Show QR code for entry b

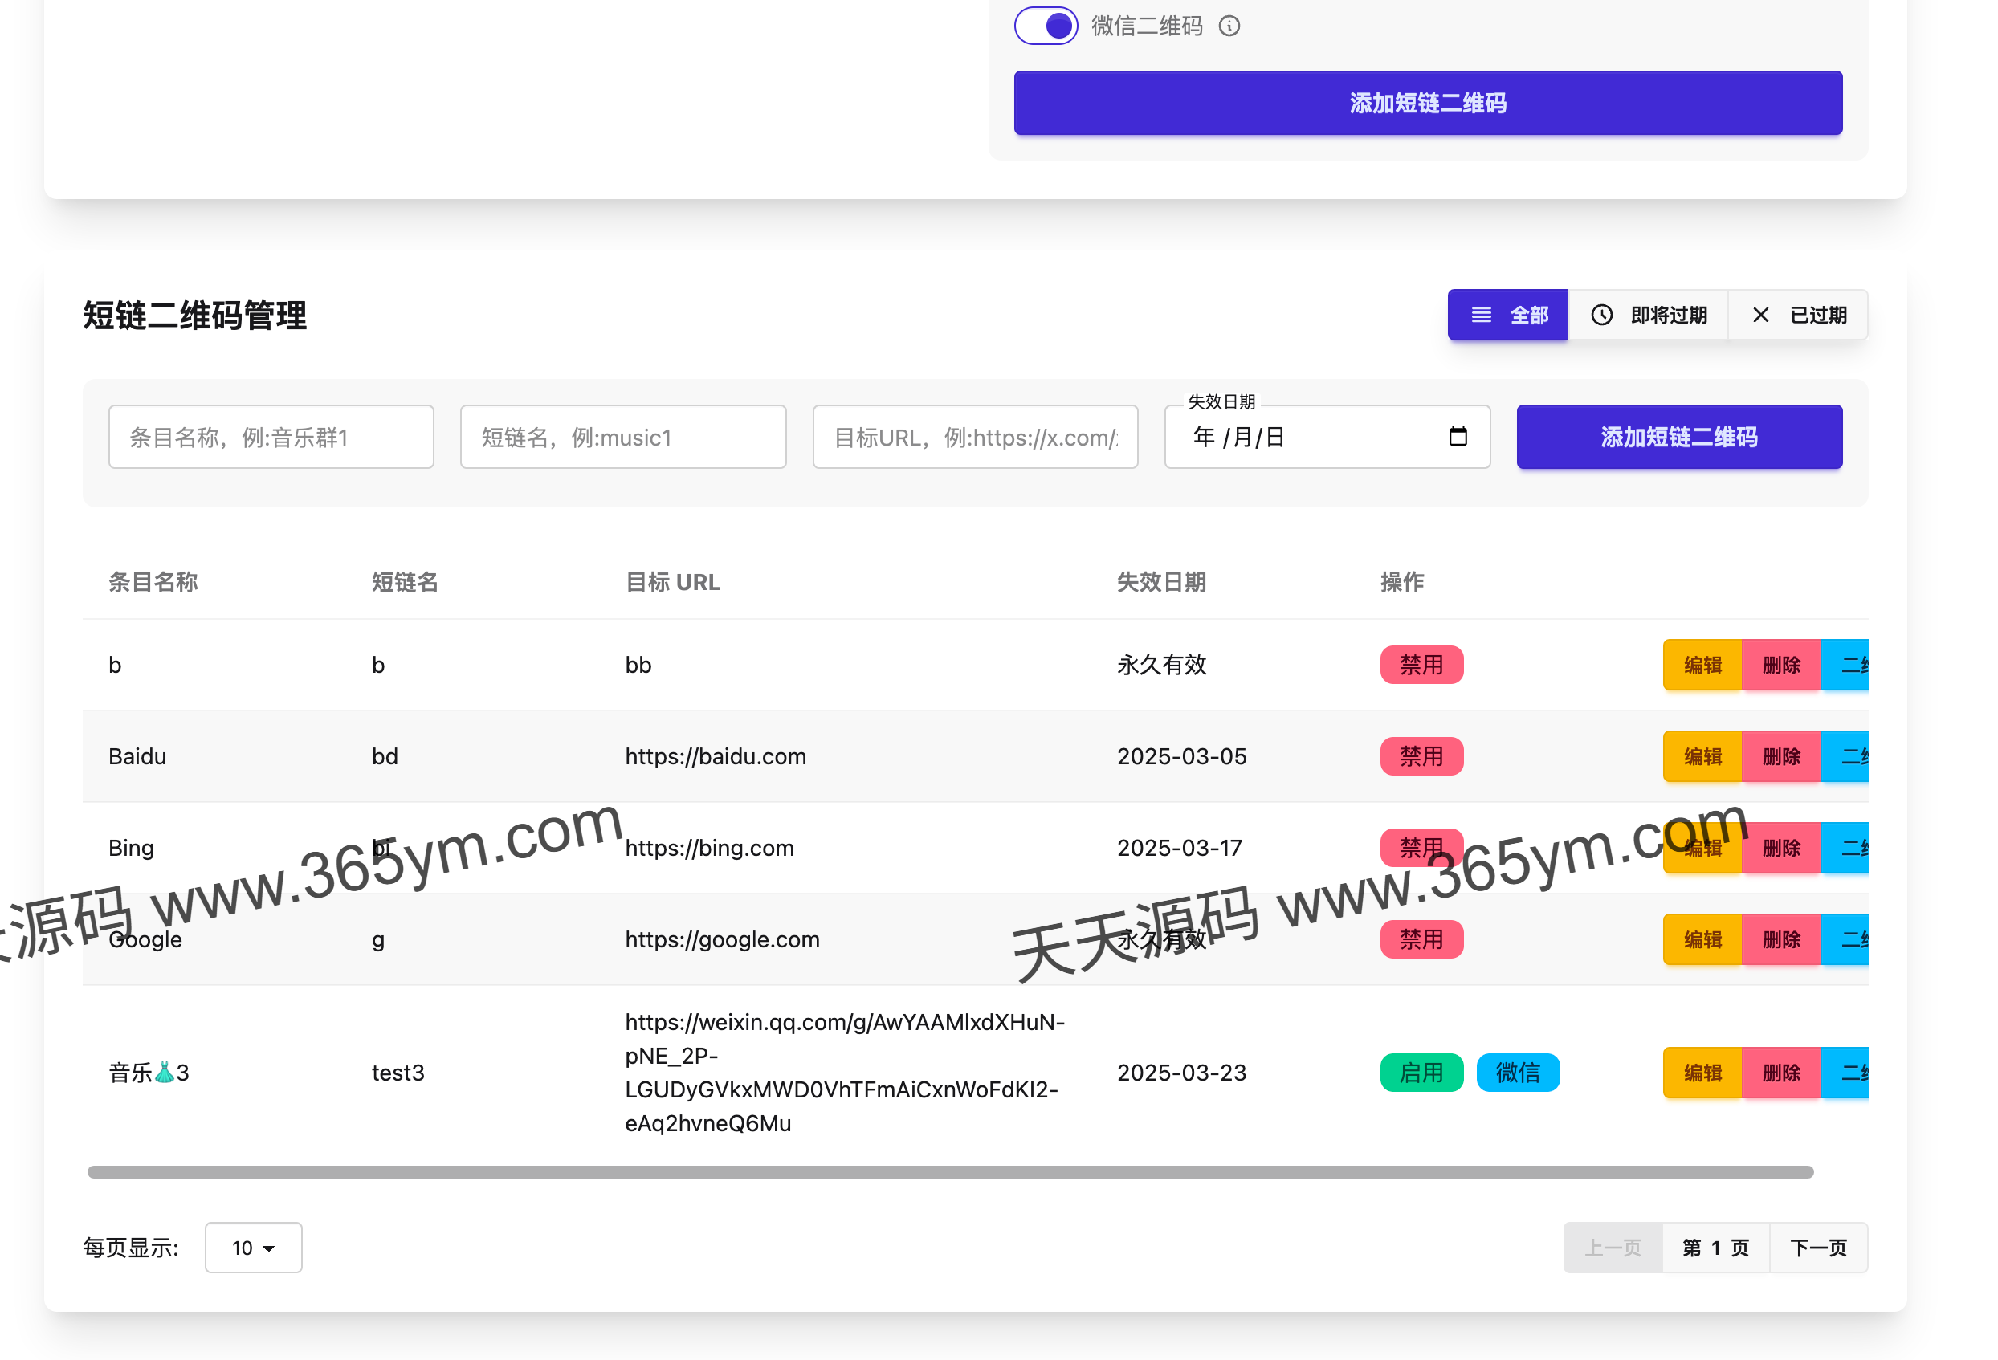coord(1849,665)
